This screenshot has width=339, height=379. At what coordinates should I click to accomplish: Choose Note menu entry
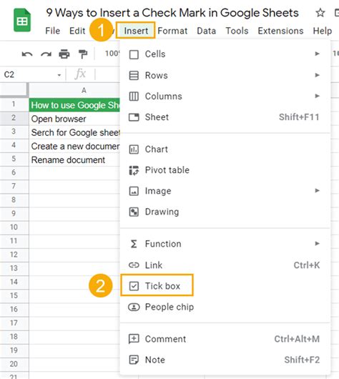[225, 360]
